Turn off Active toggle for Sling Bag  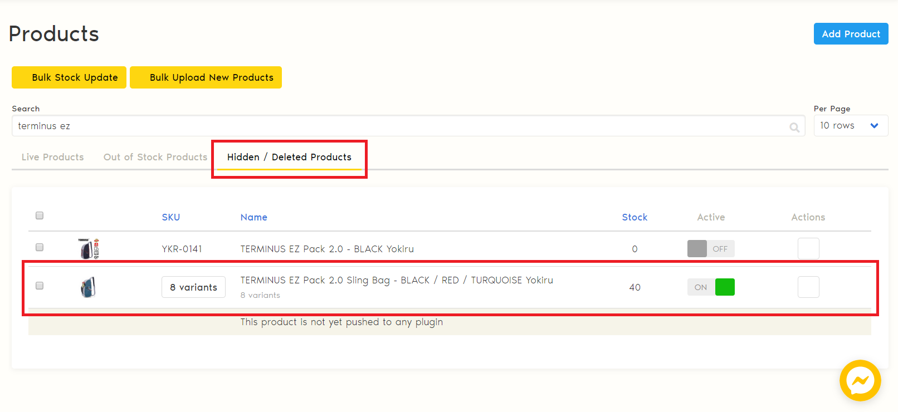pyautogui.click(x=711, y=287)
